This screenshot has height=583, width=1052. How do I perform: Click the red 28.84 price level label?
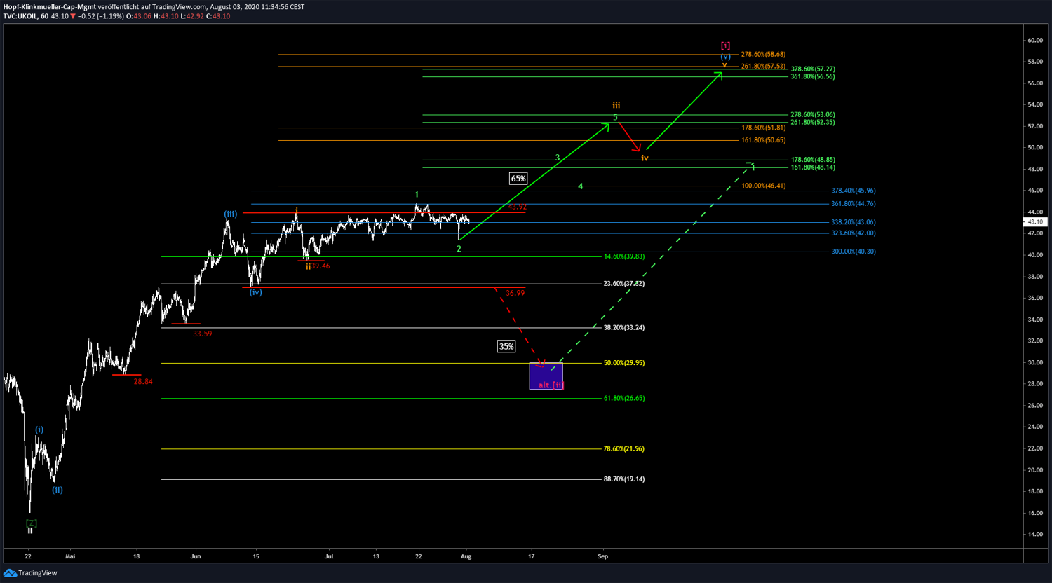tap(143, 382)
